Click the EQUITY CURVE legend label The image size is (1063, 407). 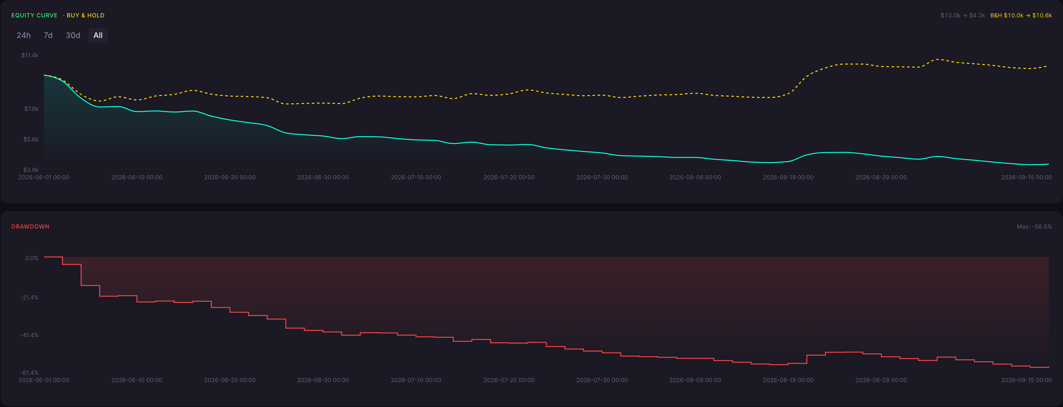point(34,15)
